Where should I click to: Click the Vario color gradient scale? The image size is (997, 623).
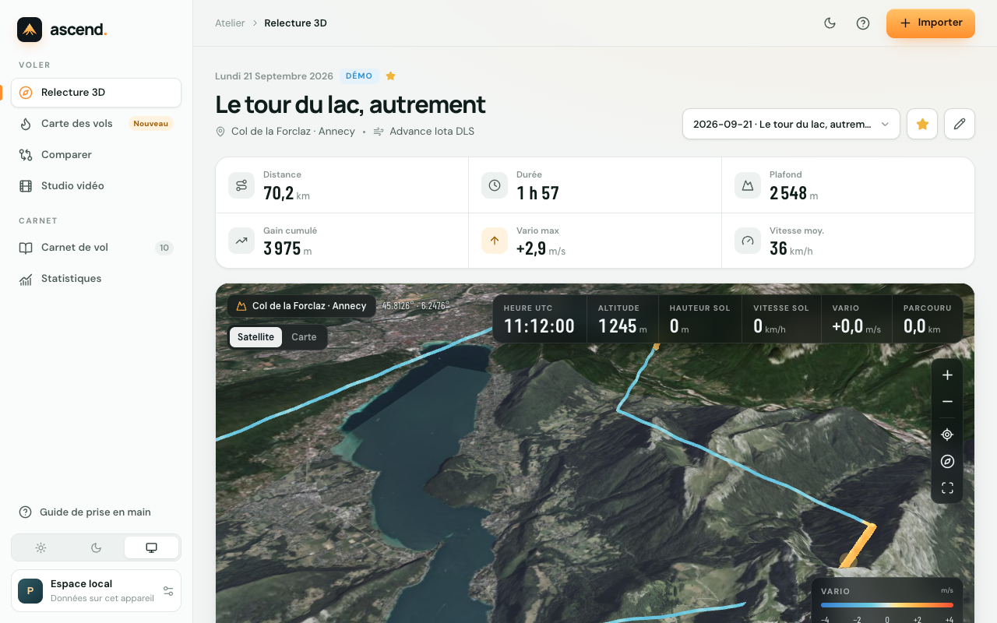pos(887,605)
